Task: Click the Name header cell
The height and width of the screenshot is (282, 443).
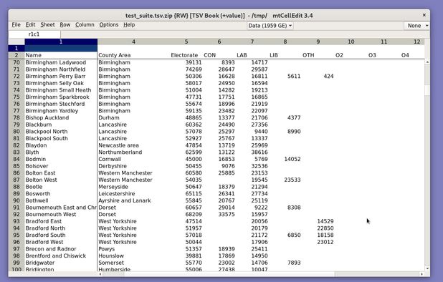Action: [x=61, y=55]
